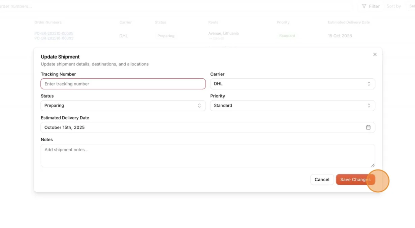
Task: Focus the Tracking Number input field
Action: click(x=123, y=84)
